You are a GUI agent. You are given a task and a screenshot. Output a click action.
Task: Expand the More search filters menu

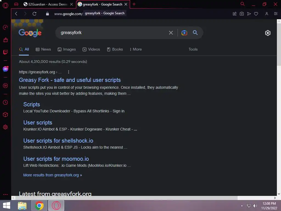coord(136,49)
